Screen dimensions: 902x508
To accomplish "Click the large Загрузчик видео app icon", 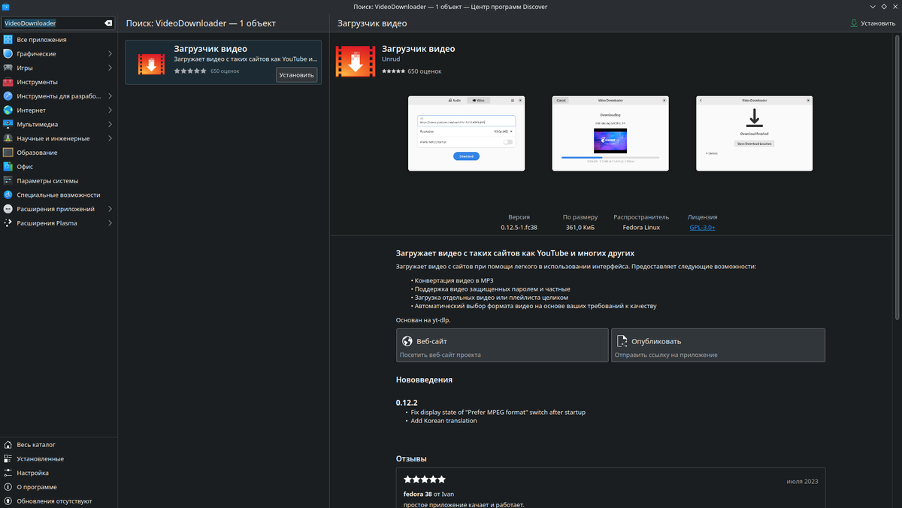I will (x=356, y=62).
